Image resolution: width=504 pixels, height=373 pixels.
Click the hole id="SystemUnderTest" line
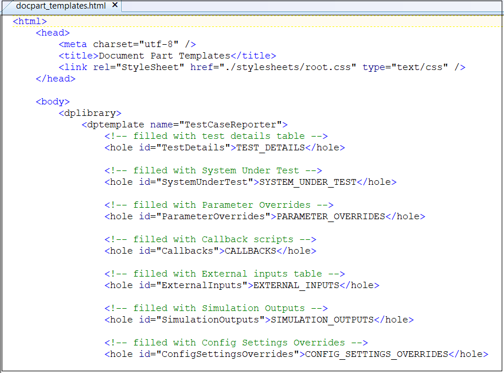coord(251,182)
